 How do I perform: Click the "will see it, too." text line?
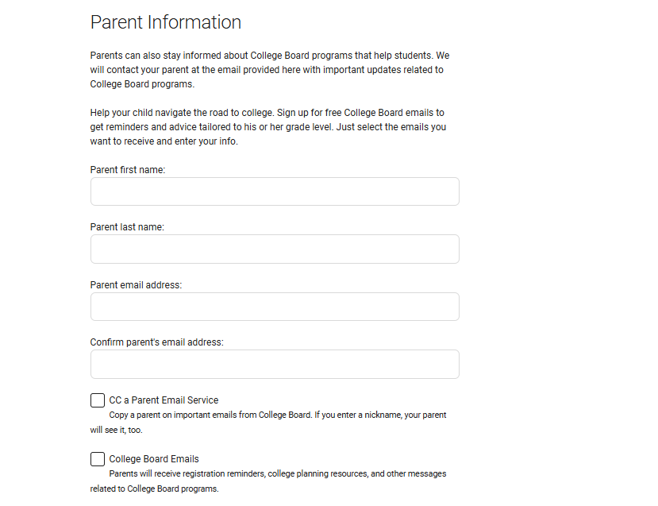point(116,430)
